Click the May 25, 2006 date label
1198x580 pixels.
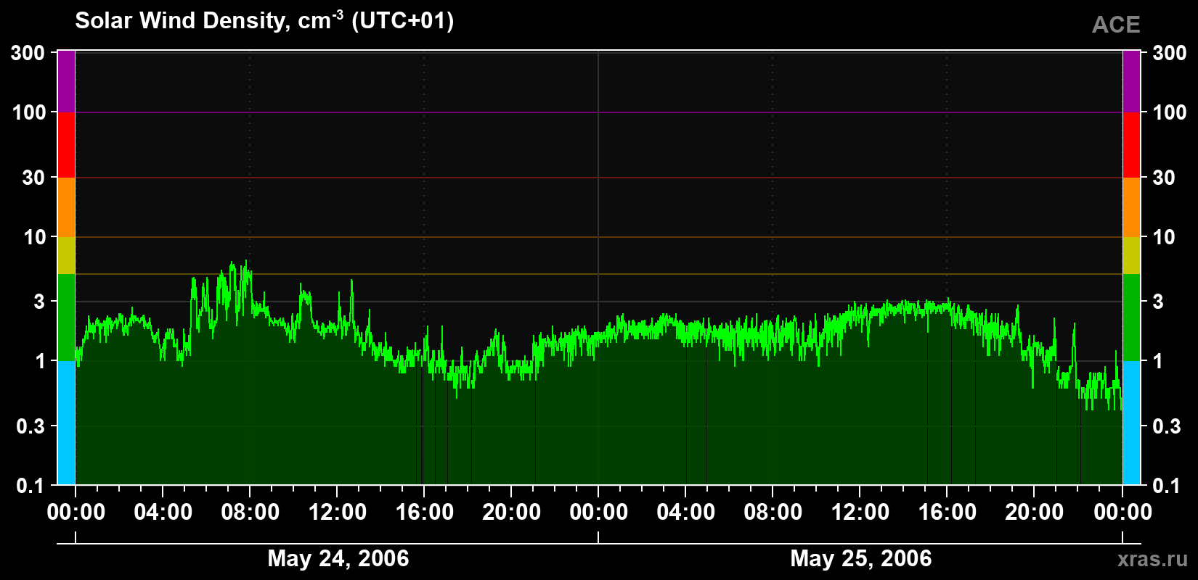860,558
